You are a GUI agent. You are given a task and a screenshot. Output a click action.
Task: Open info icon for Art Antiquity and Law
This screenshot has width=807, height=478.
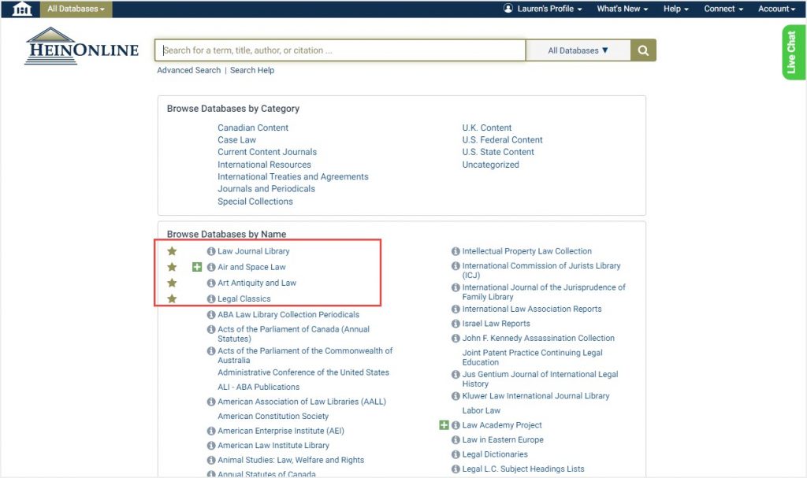pos(211,283)
